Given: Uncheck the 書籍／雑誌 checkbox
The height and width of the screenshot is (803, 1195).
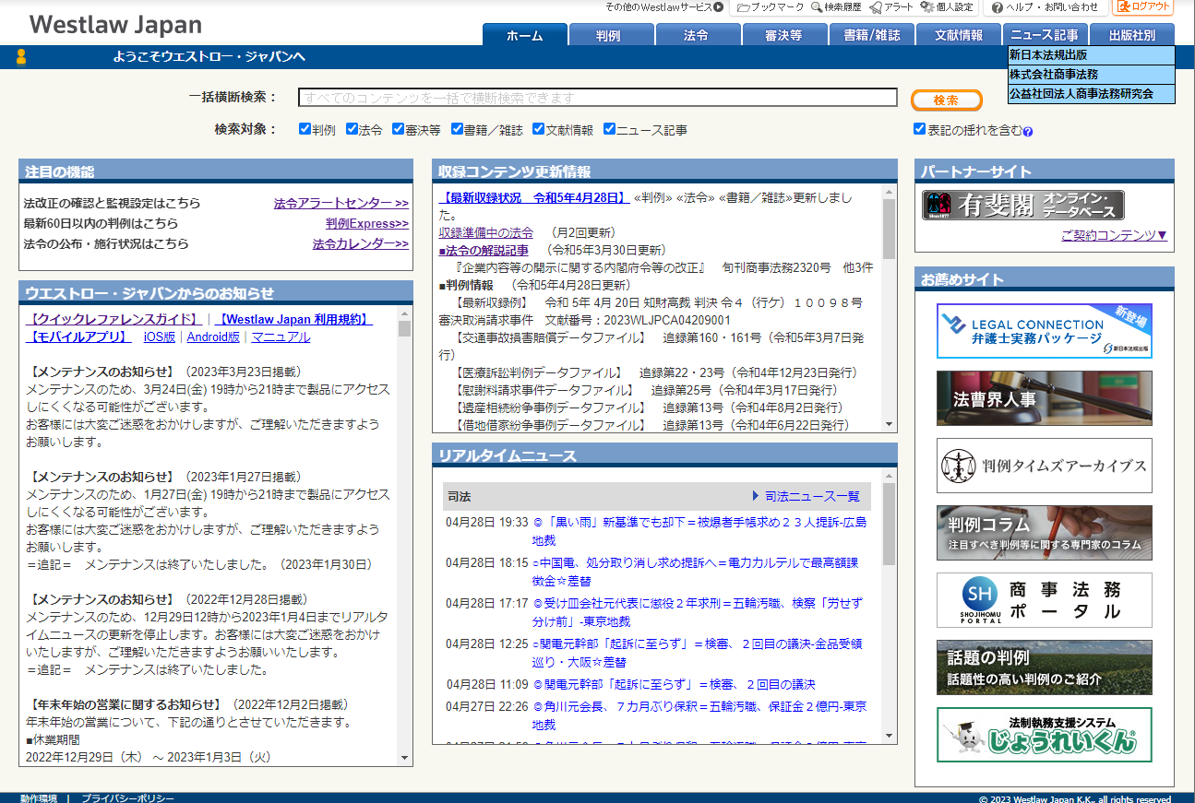Looking at the screenshot, I should click(x=457, y=129).
